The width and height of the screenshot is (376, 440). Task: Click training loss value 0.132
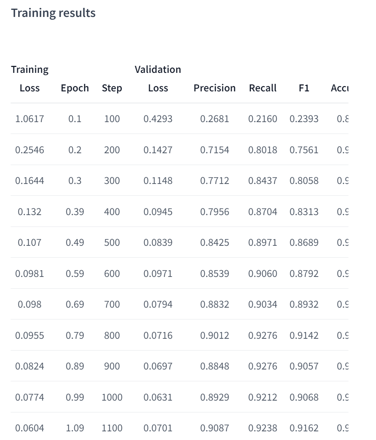30,212
